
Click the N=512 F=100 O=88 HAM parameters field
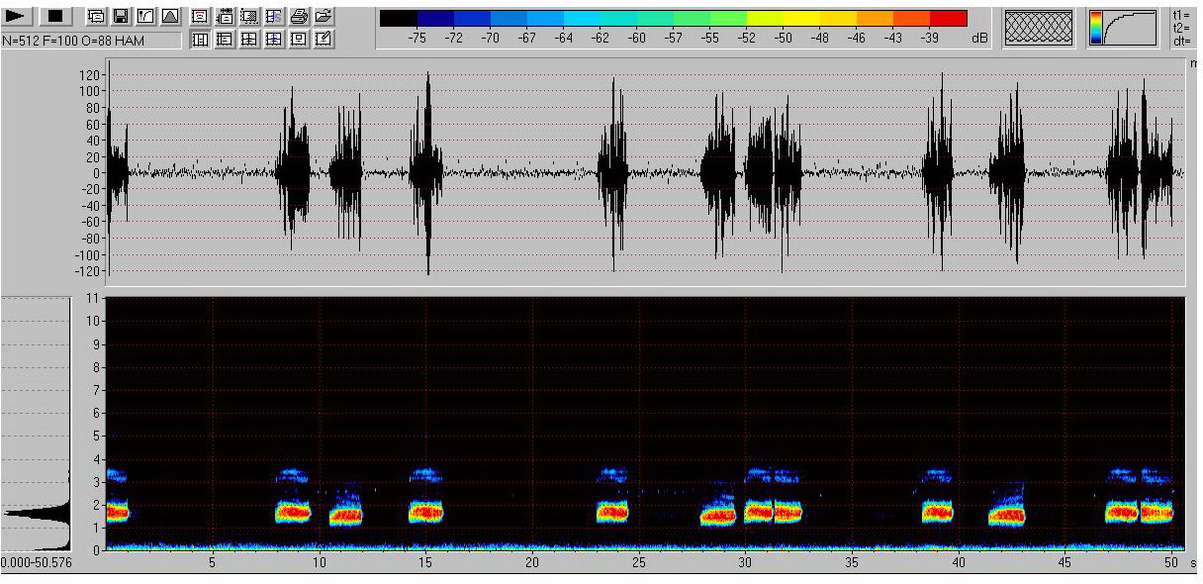[91, 41]
